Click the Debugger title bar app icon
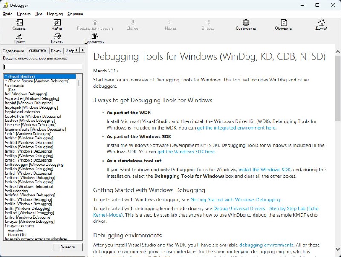 point(5,5)
